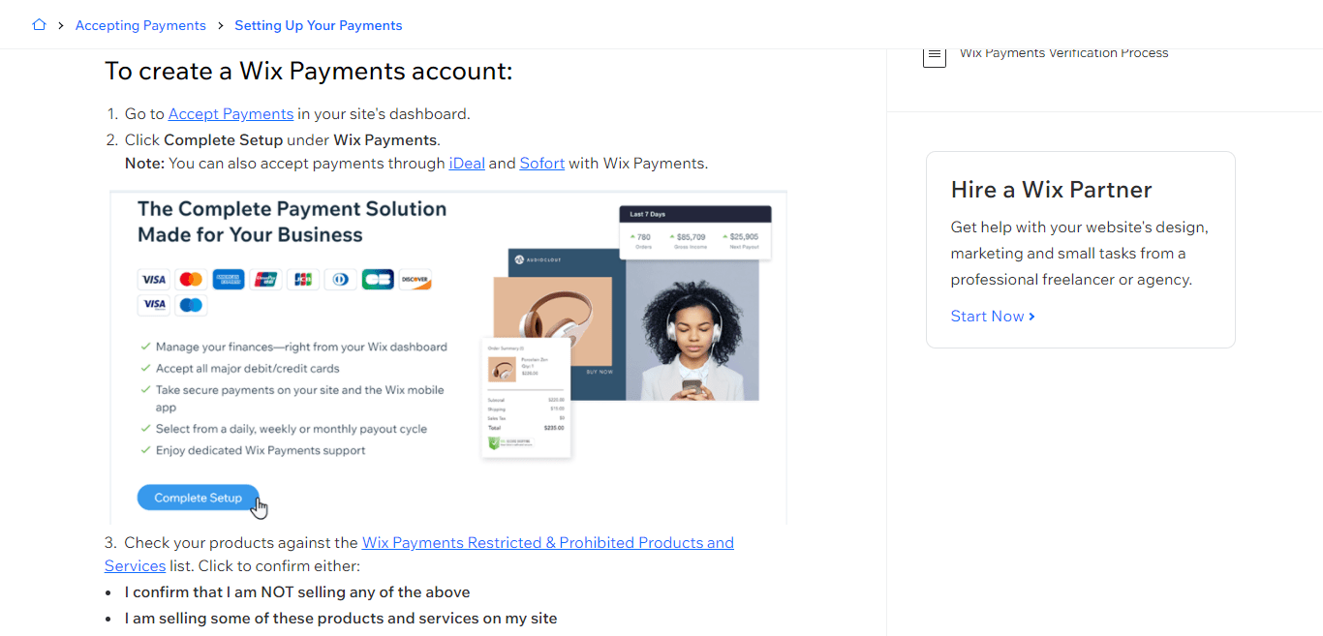Select 'Setting Up Your Payments' breadcrumb item
Viewport: 1323px width, 636px height.
pos(318,24)
